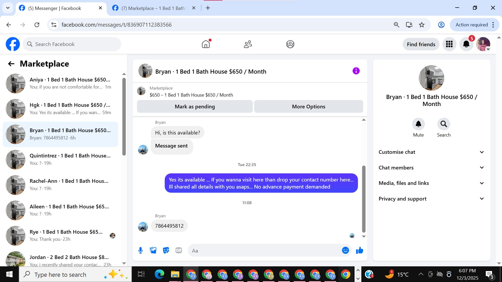
Task: Send a voice clip with microphone icon
Action: pyautogui.click(x=140, y=250)
